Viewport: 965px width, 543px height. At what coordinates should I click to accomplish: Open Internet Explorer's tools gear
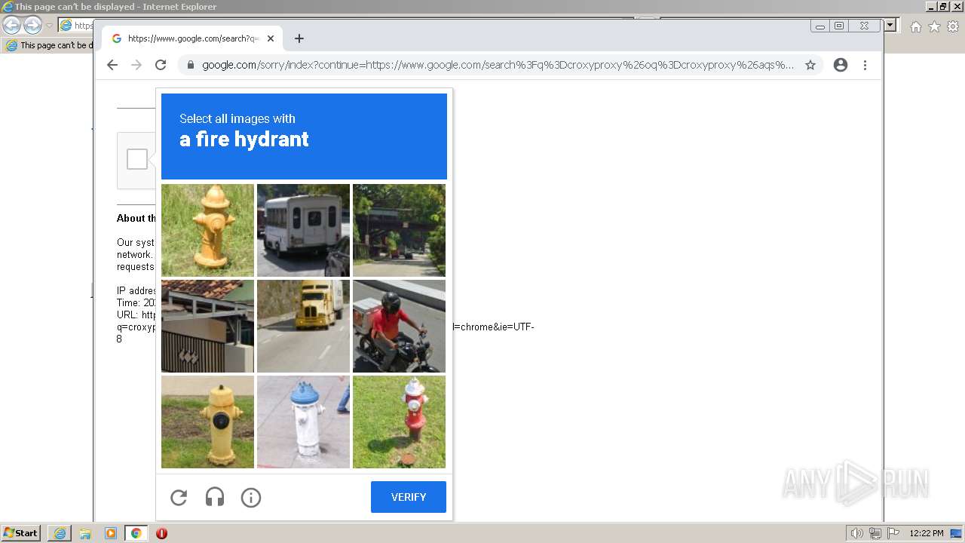coord(953,26)
